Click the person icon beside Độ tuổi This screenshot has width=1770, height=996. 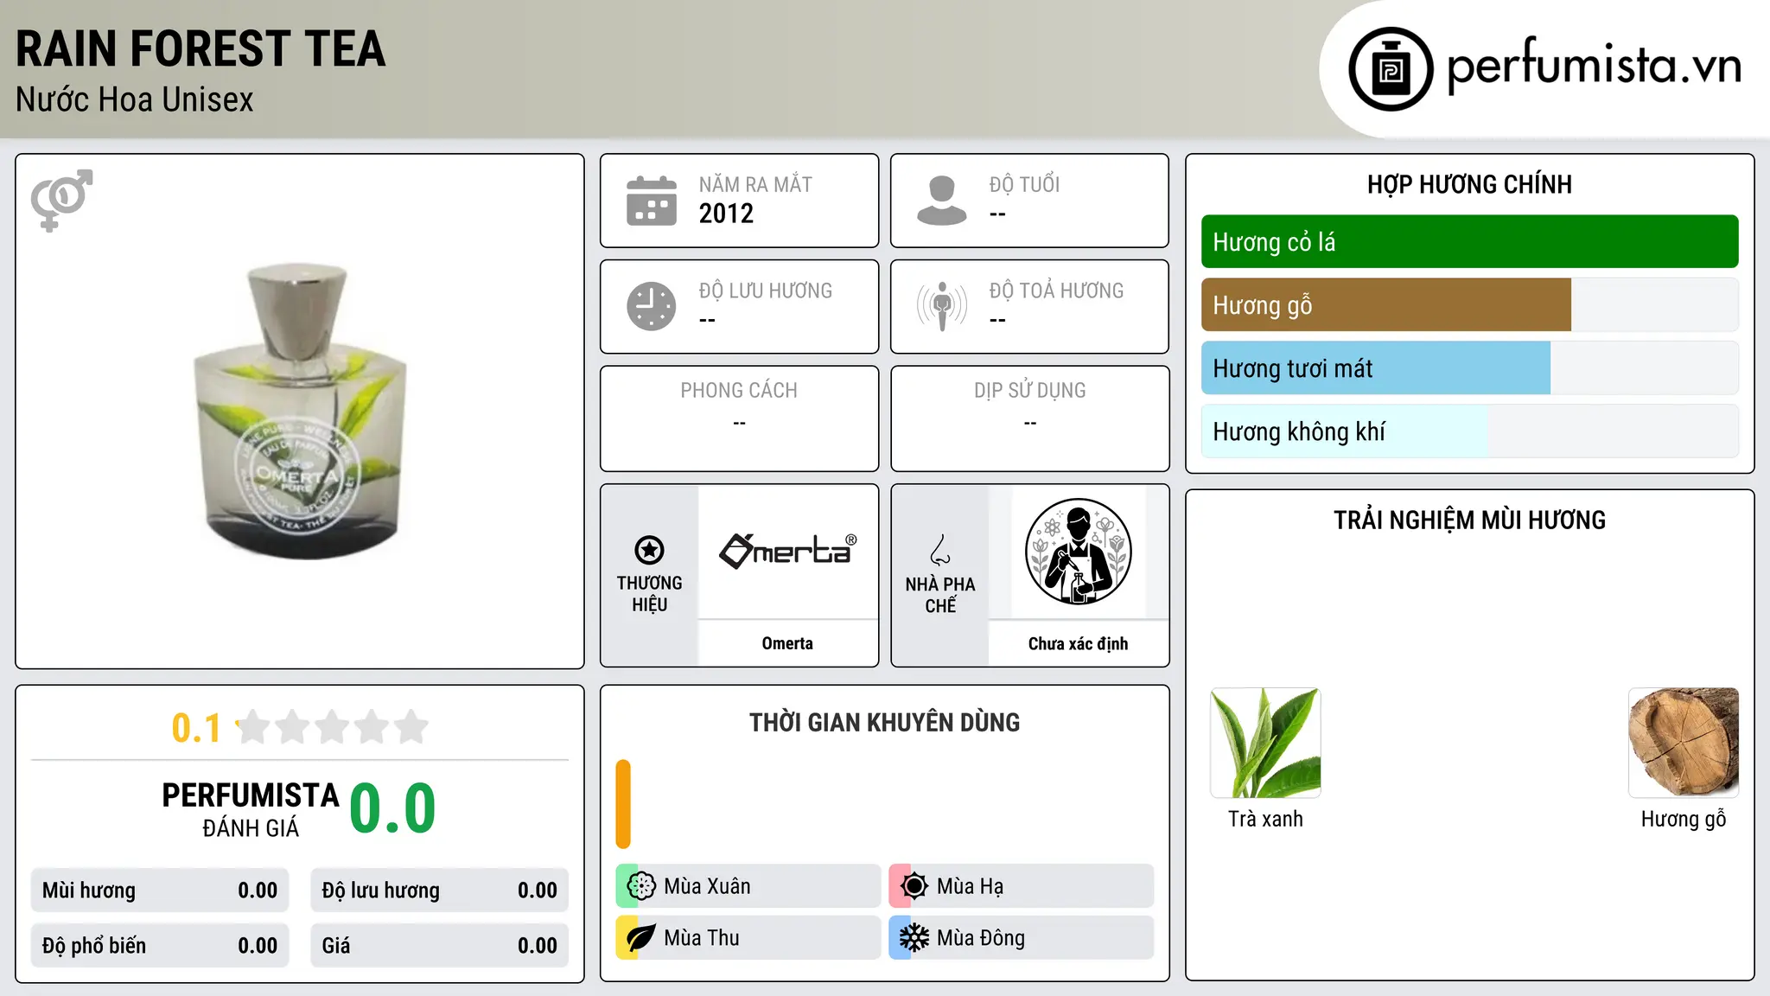(942, 201)
